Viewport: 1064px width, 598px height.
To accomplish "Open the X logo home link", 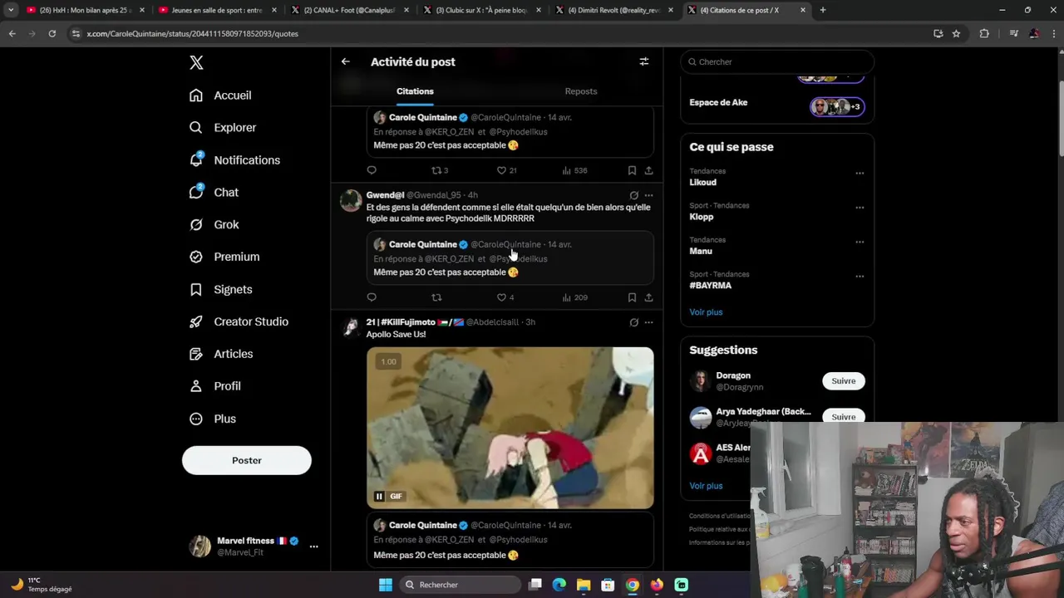I will (x=196, y=62).
